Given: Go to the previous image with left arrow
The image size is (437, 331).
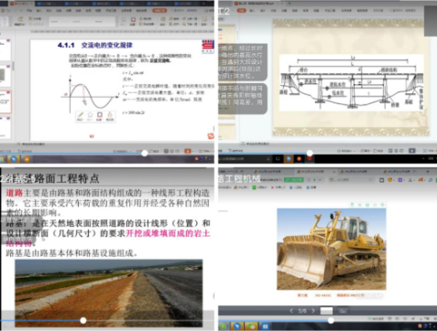Looking at the screenshot, I should (x=291, y=311).
